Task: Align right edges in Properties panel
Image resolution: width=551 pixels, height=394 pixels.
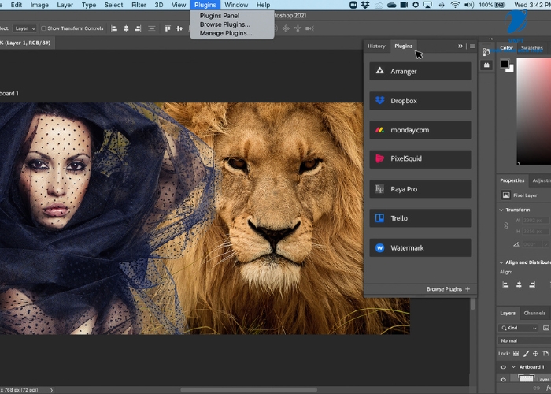Action: pos(532,285)
